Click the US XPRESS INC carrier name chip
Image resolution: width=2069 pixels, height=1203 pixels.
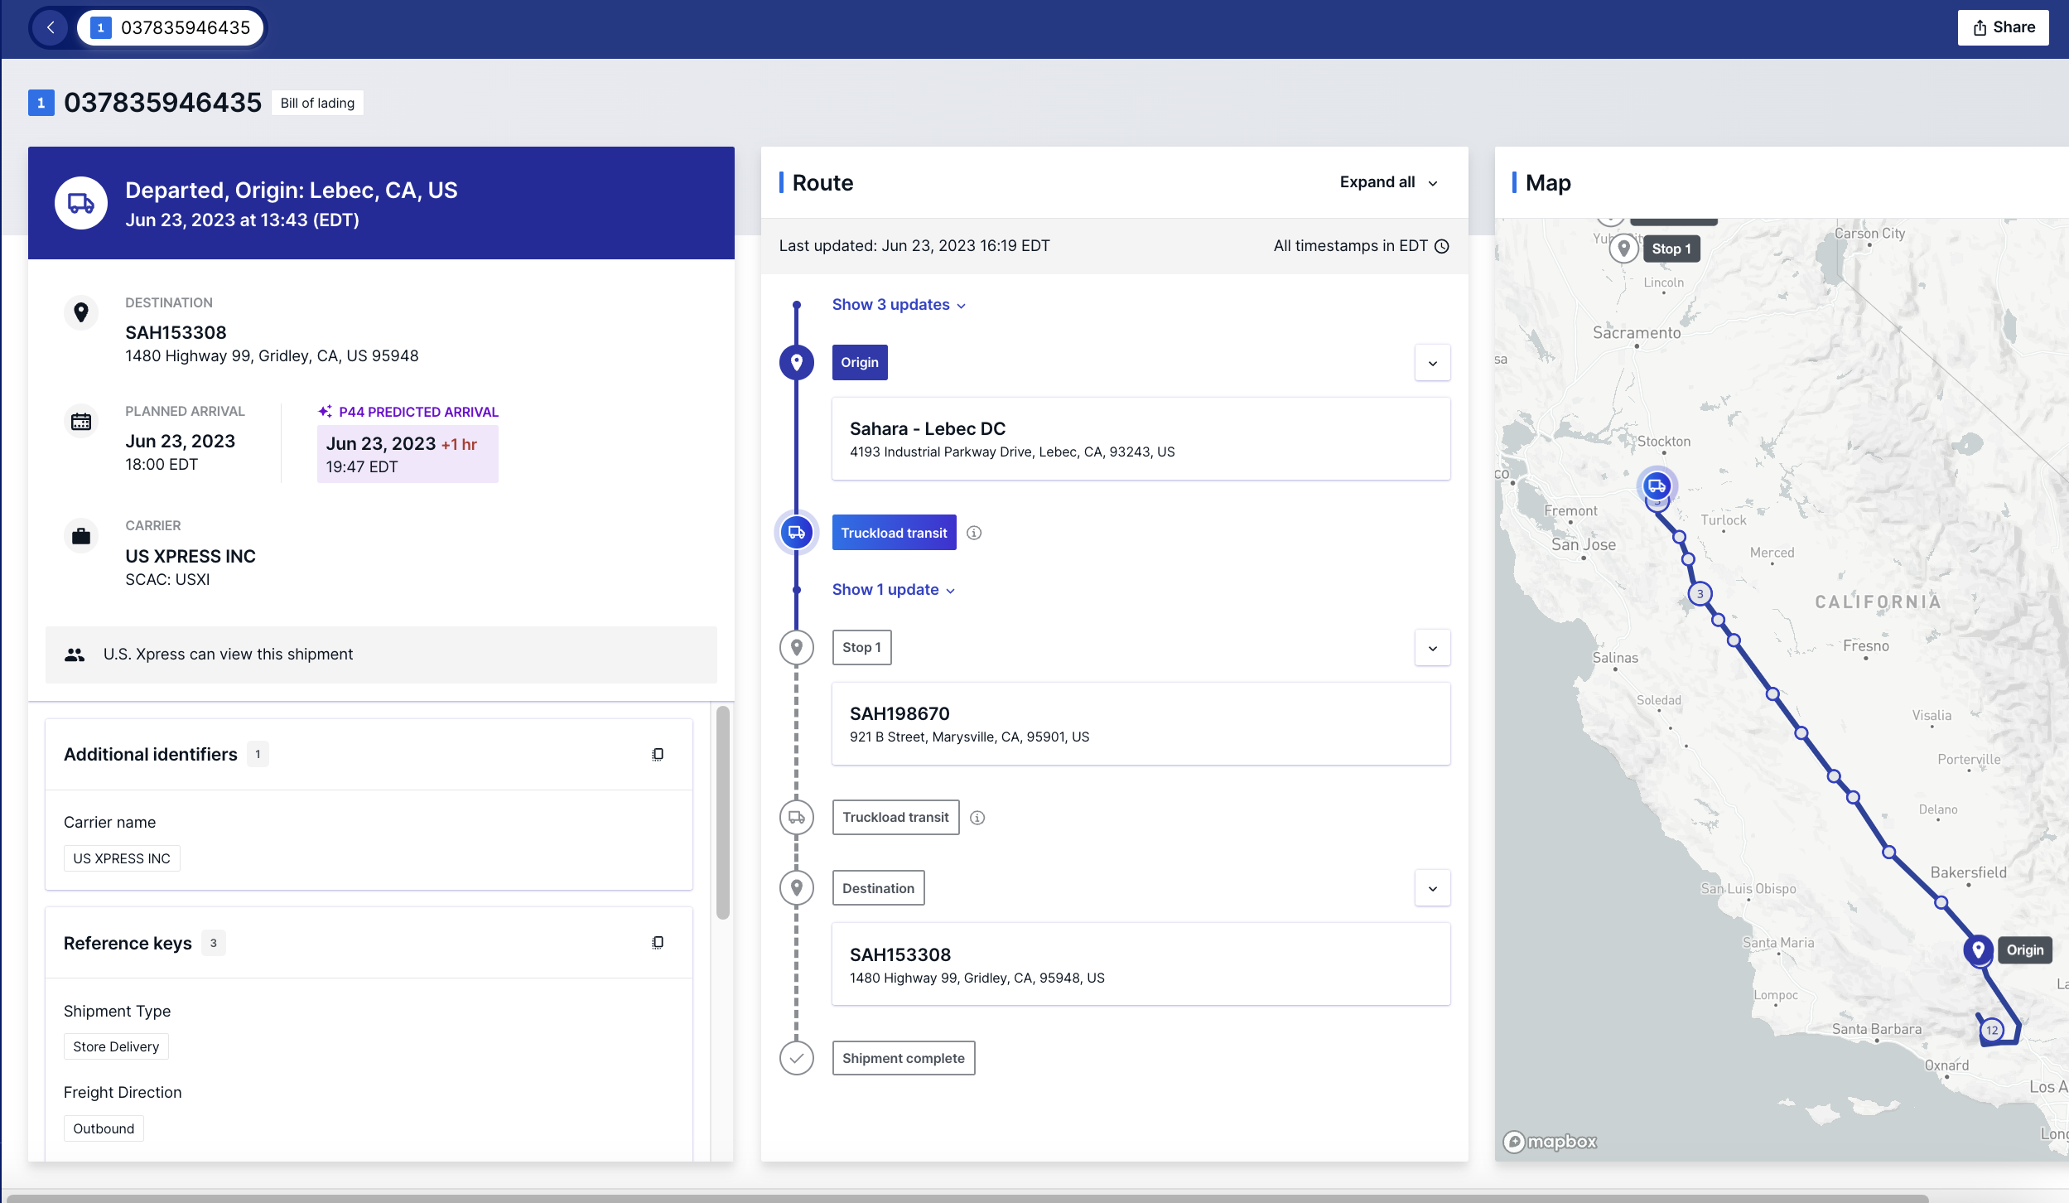click(x=122, y=858)
